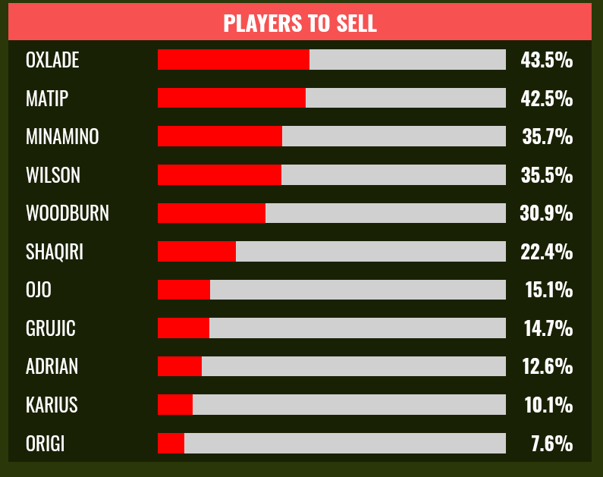Click the 15.1% percentage value

548,290
